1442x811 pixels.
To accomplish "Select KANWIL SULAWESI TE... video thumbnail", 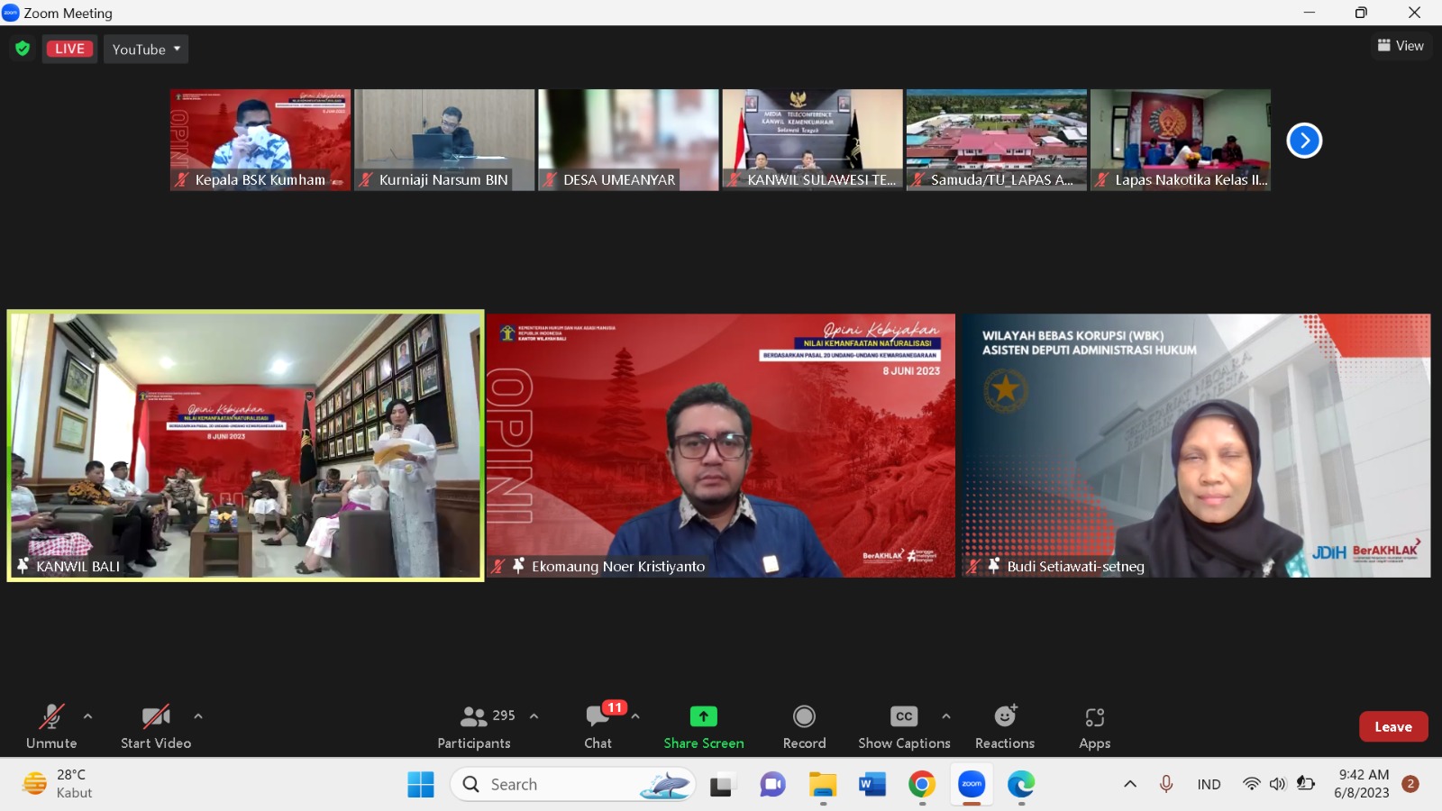I will point(812,140).
